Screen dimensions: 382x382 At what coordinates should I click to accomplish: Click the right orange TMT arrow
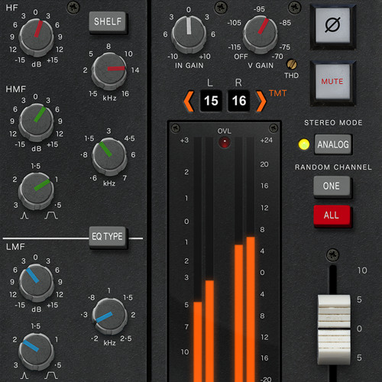261,102
